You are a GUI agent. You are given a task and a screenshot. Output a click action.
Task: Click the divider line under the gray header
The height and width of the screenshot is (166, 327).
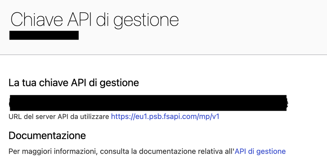pyautogui.click(x=163, y=55)
